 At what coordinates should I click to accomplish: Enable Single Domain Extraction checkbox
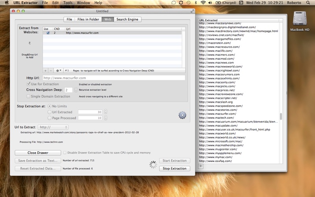click(x=28, y=96)
